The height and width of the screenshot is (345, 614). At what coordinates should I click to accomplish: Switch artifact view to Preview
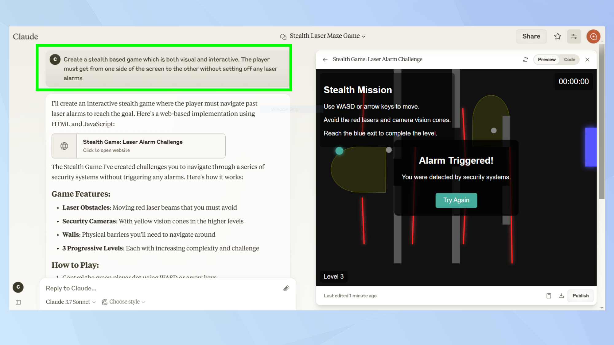(546, 59)
